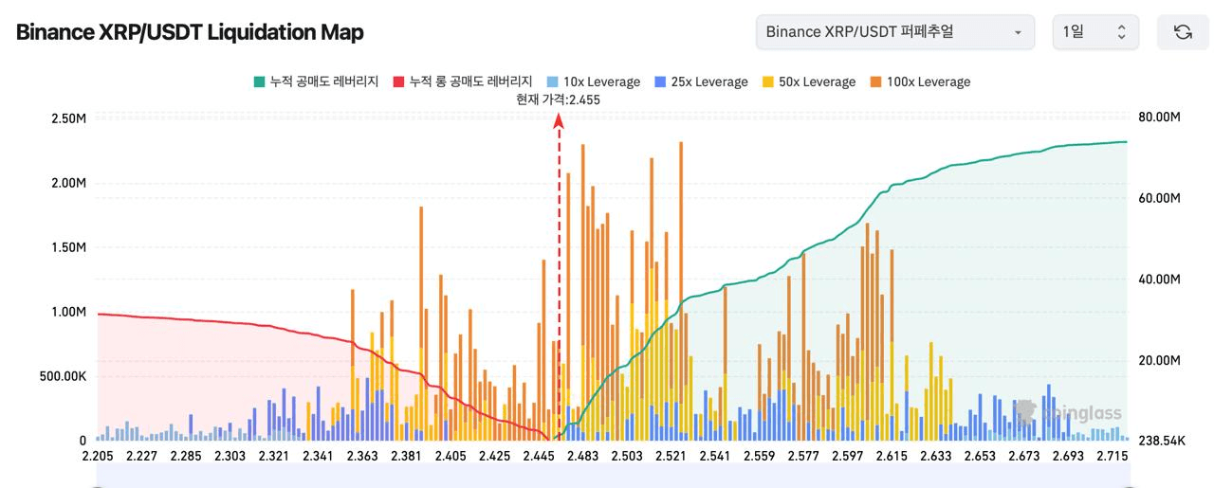Select the 2.715 x-axis price label
Screen dimensions: 1214x488
coord(1112,456)
